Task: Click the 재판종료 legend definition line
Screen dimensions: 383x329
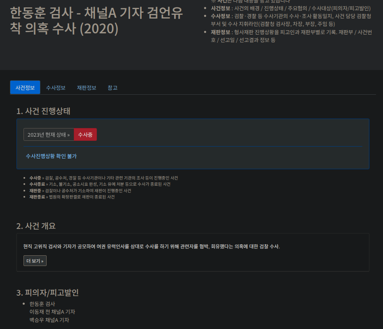Action: tap(72, 197)
